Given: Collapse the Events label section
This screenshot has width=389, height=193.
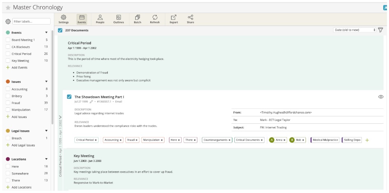Looking at the screenshot, I should 46,33.
